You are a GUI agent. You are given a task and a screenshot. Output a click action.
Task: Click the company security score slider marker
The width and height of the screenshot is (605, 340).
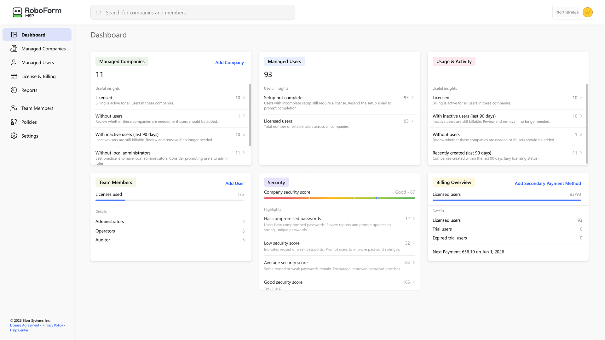pos(377,198)
